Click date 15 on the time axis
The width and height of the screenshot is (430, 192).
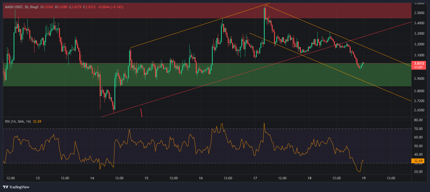(x=146, y=178)
